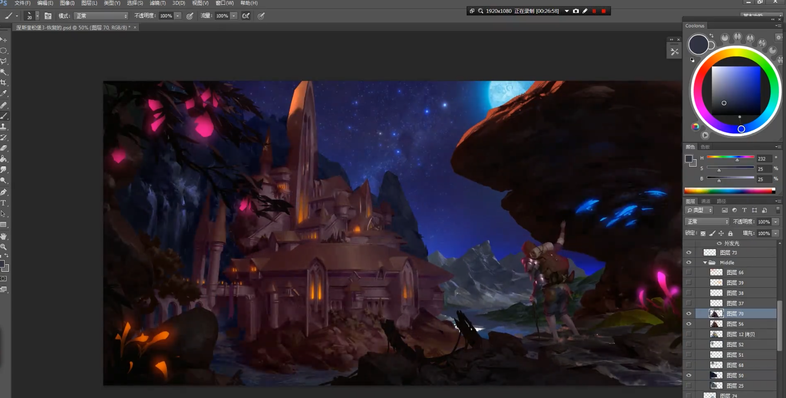
Task: Click the red stop recording button
Action: click(x=603, y=11)
